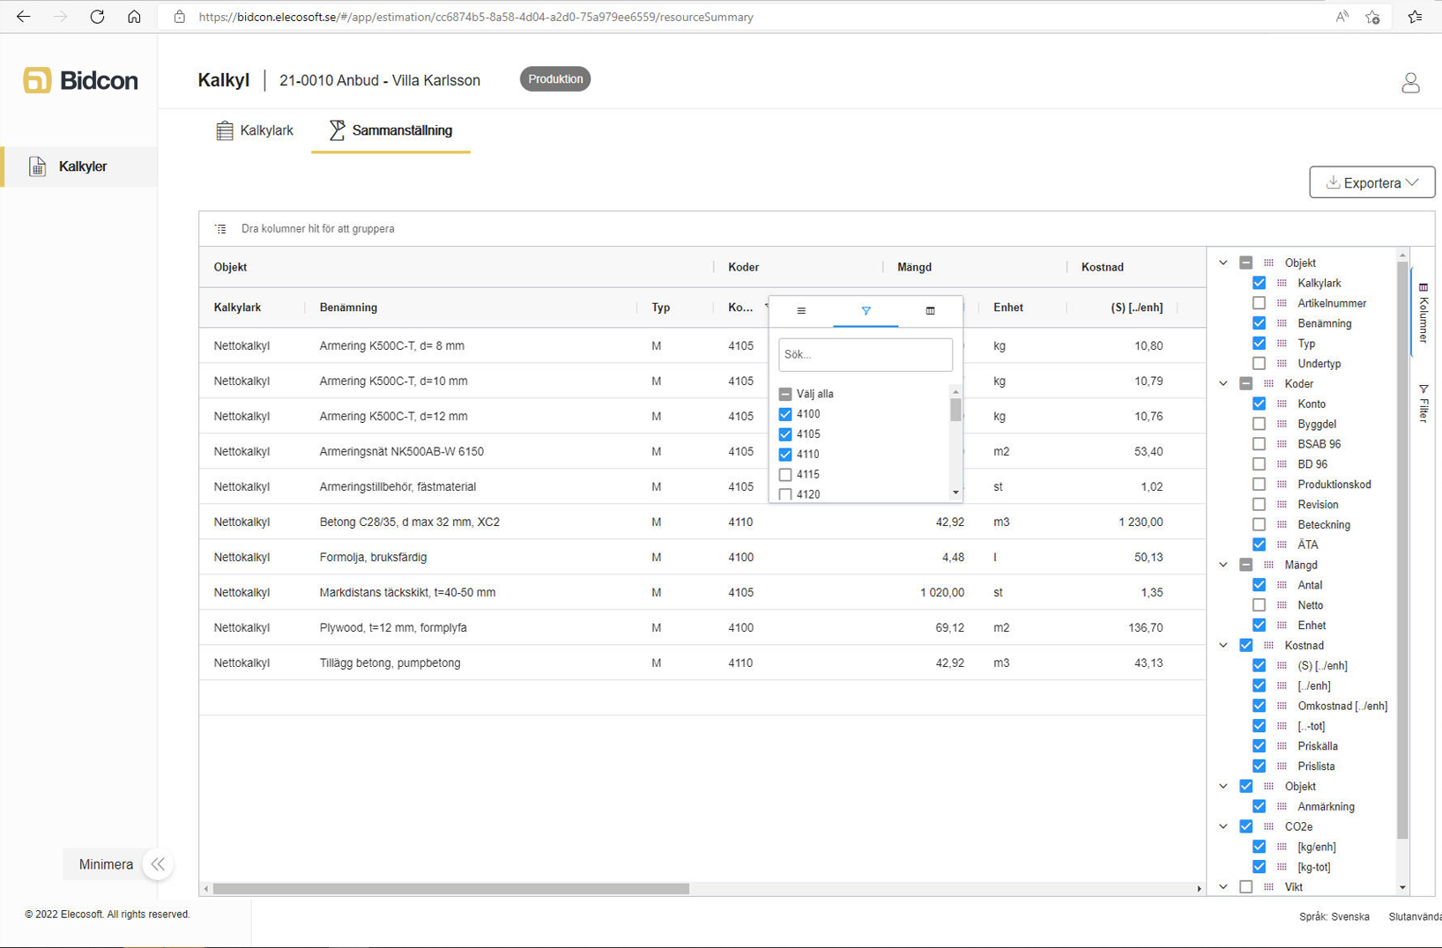This screenshot has width=1442, height=948.
Task: Uncheck the 4100 filter checkbox
Action: [785, 414]
